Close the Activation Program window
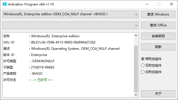This screenshot has height=100, width=178. (x=172, y=4)
